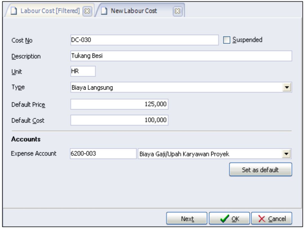Click the Expense Account code field 6200-003

pos(102,154)
